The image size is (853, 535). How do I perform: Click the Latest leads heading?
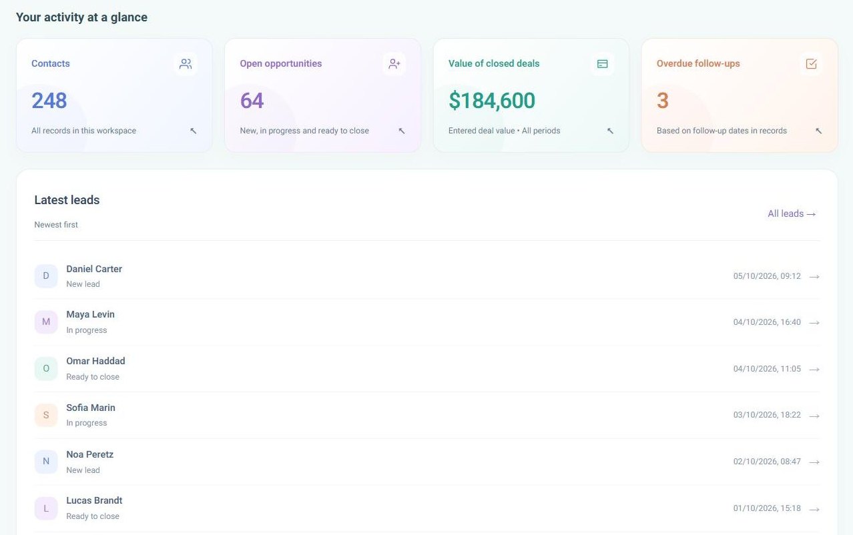tap(67, 200)
